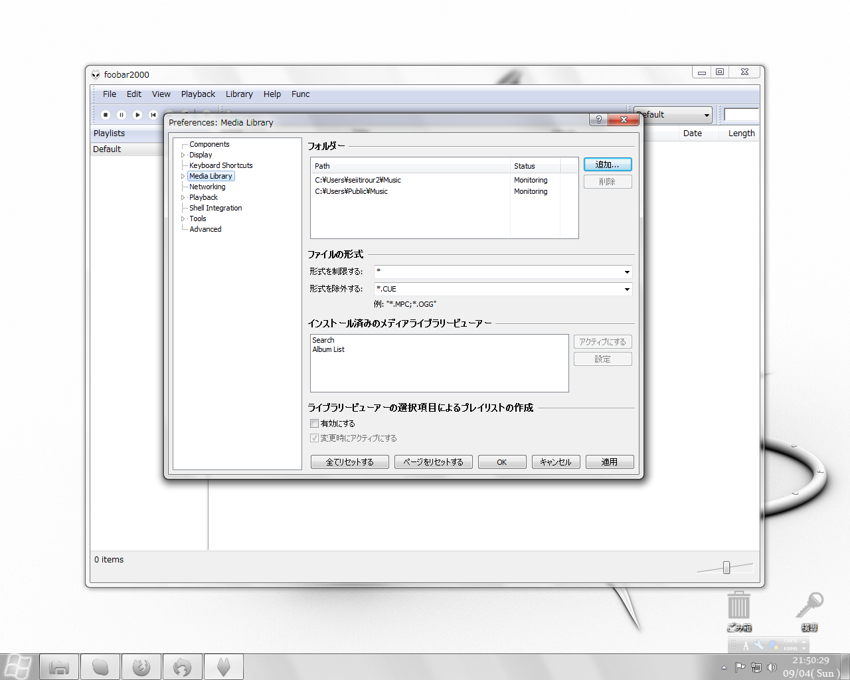Open the Library menu
850x680 pixels.
click(239, 94)
